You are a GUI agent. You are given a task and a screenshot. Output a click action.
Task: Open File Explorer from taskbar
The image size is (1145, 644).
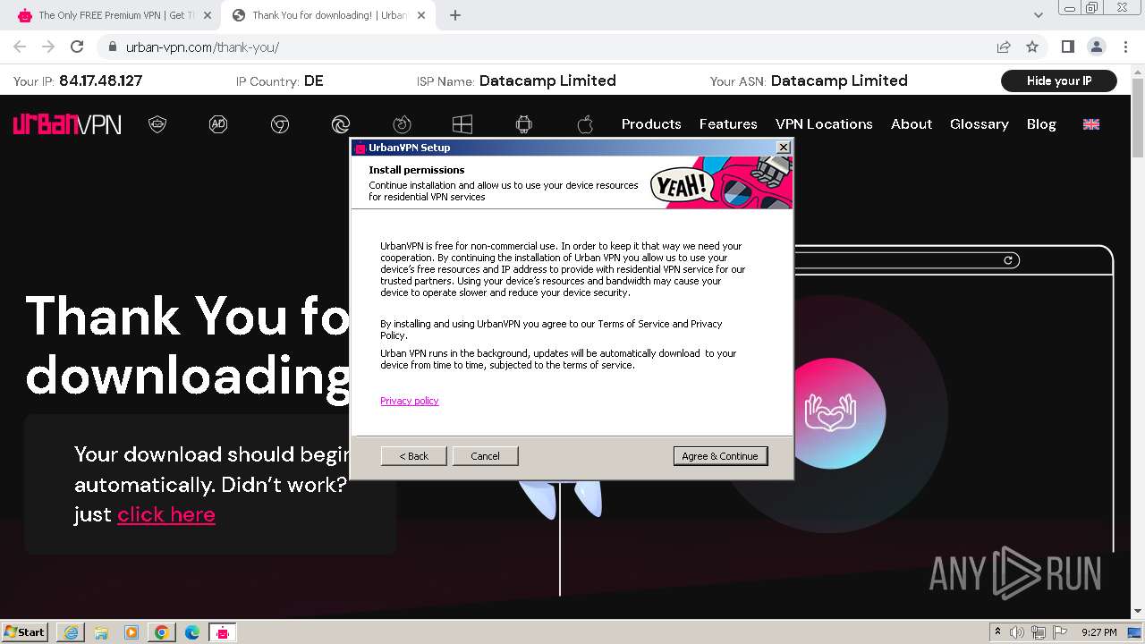click(x=100, y=632)
